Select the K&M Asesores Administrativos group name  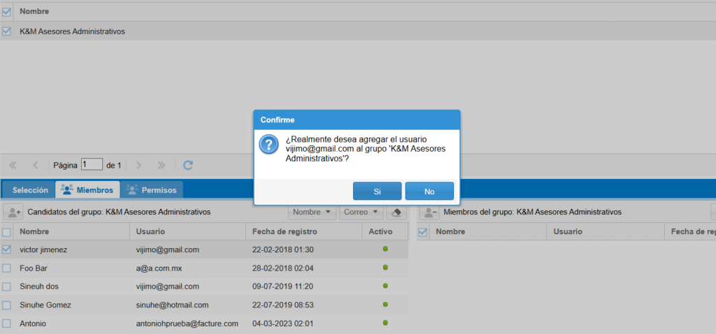(x=72, y=31)
